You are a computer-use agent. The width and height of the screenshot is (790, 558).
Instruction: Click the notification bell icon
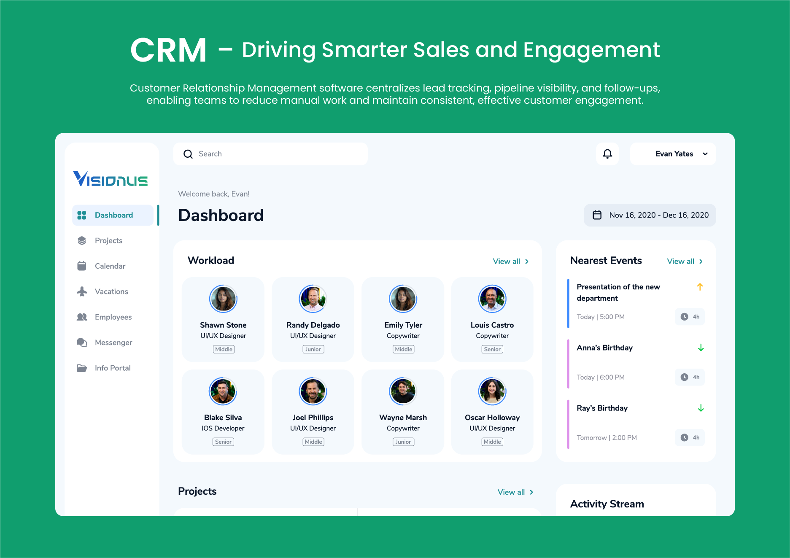pos(607,154)
